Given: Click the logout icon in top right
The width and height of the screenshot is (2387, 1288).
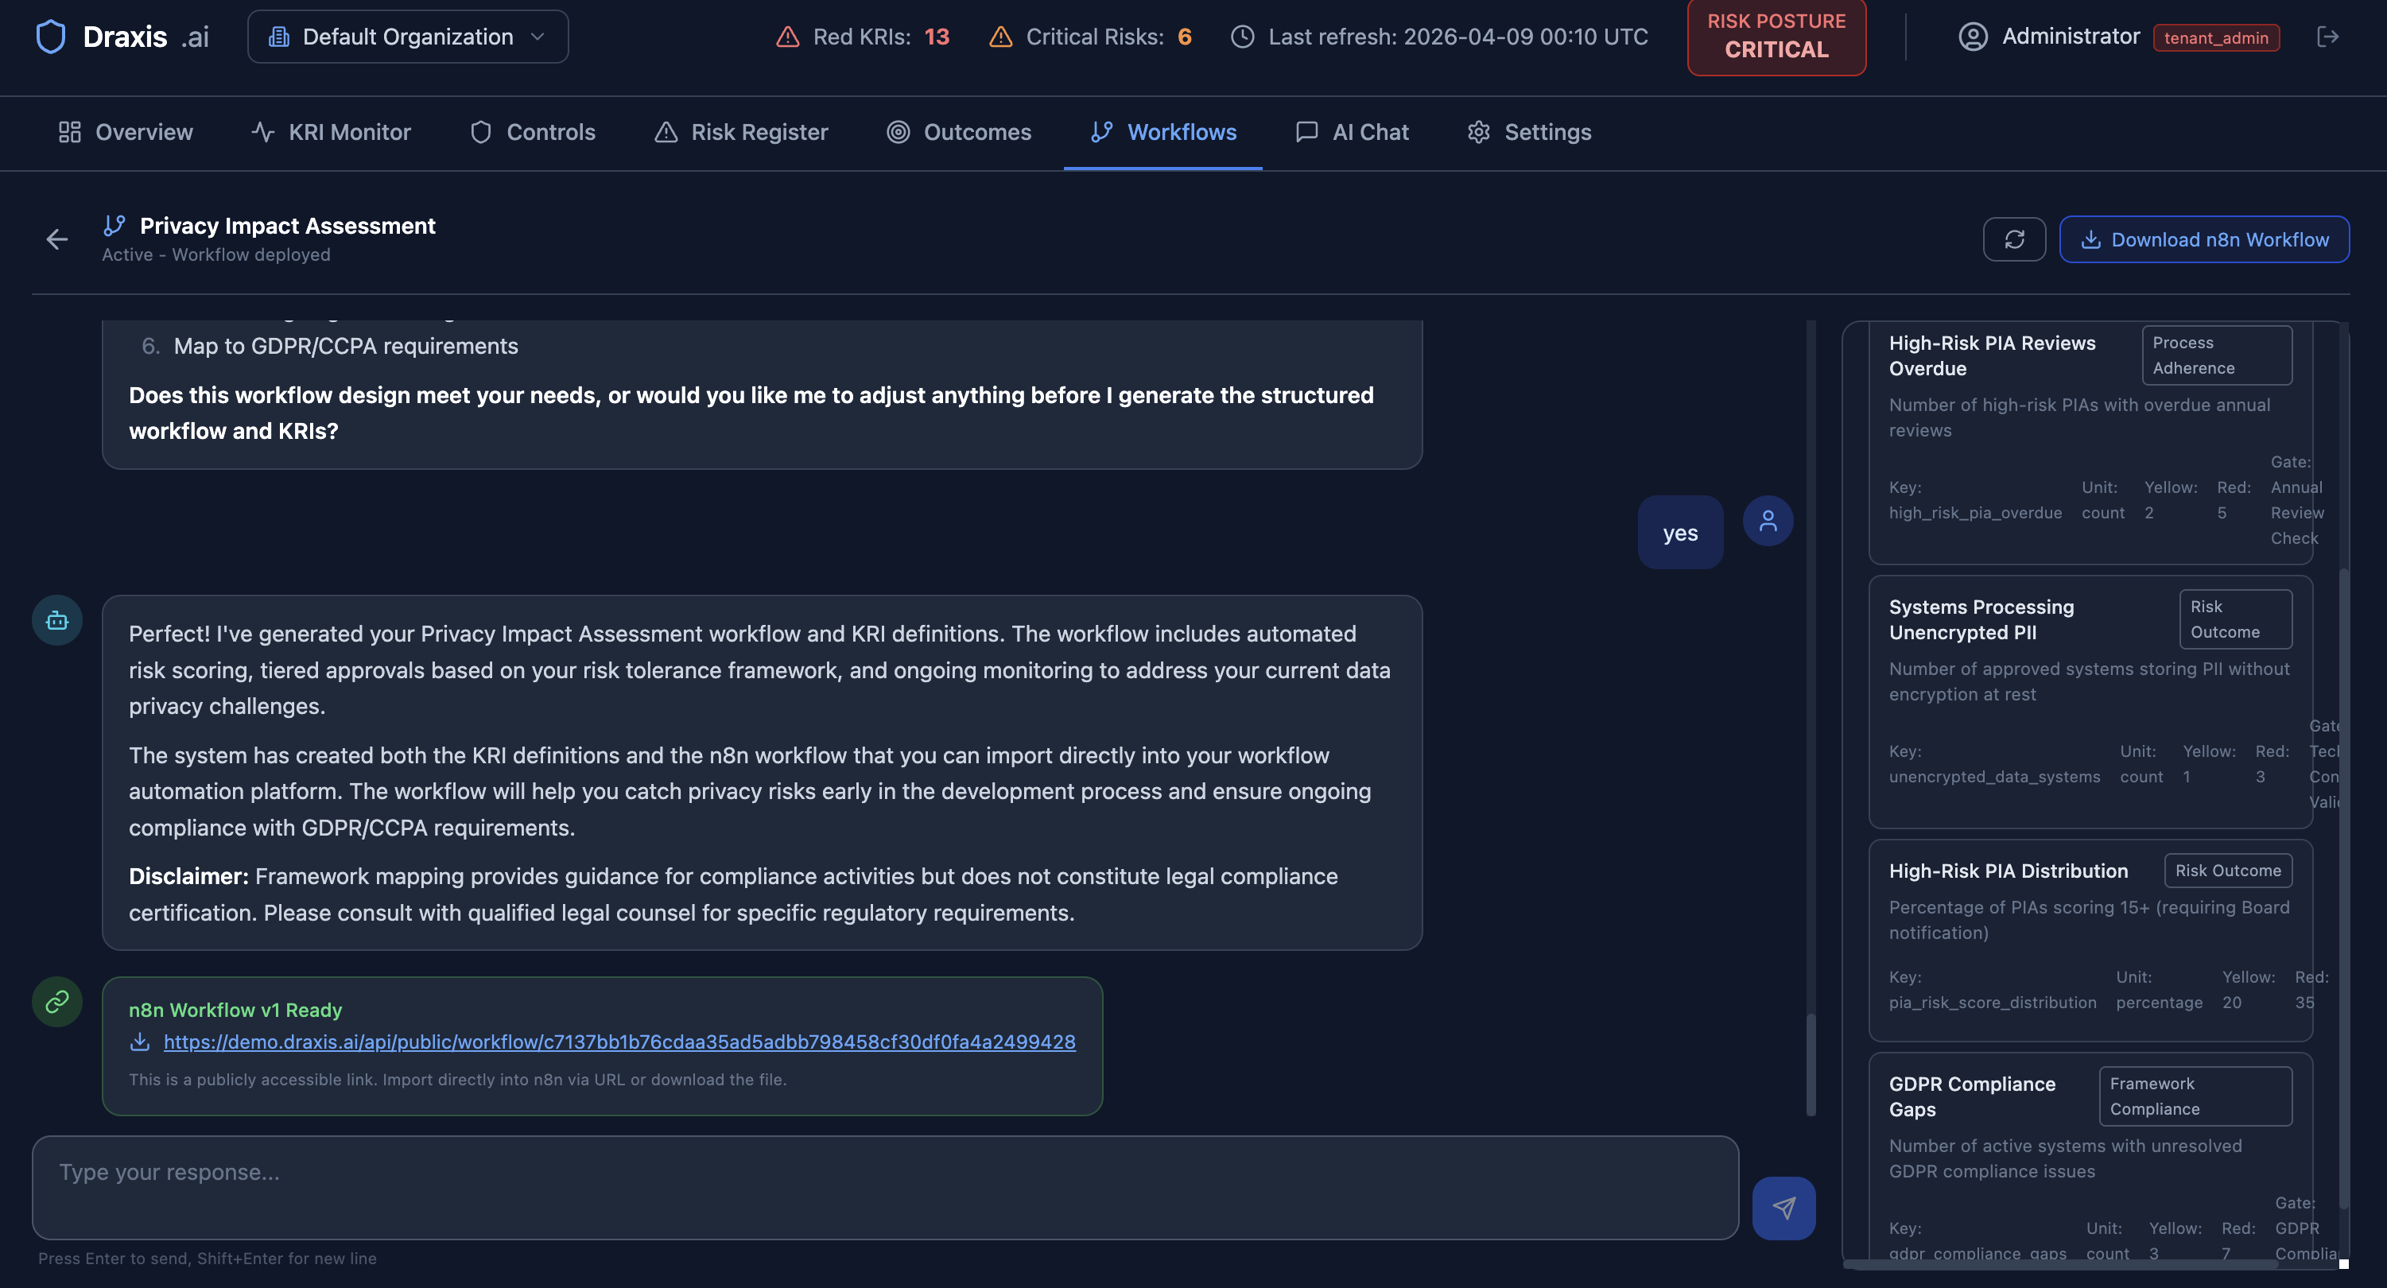Looking at the screenshot, I should pos(2329,37).
